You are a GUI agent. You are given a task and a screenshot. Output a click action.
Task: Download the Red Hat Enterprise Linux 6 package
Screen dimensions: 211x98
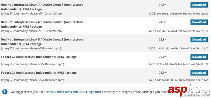[199, 22]
